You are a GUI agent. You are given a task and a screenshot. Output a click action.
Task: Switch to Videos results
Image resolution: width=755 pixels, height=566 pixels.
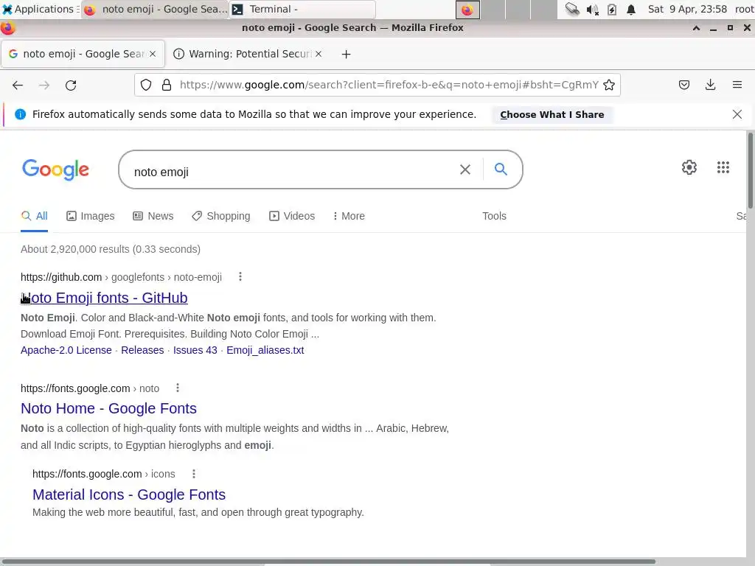[292, 216]
